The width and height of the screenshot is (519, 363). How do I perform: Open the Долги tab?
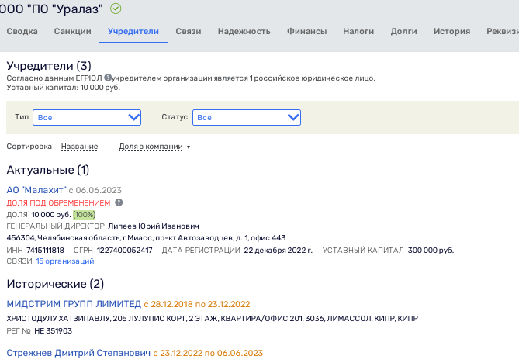tap(403, 32)
